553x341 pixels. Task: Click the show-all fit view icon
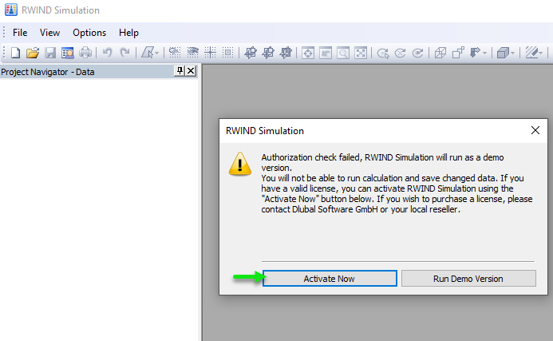pos(361,53)
